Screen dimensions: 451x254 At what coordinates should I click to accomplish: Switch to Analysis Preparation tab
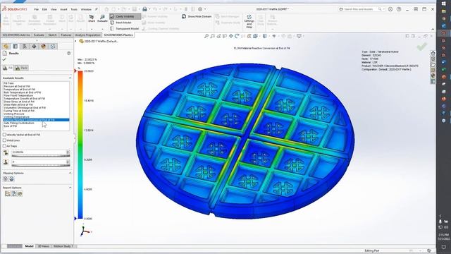tap(87, 35)
